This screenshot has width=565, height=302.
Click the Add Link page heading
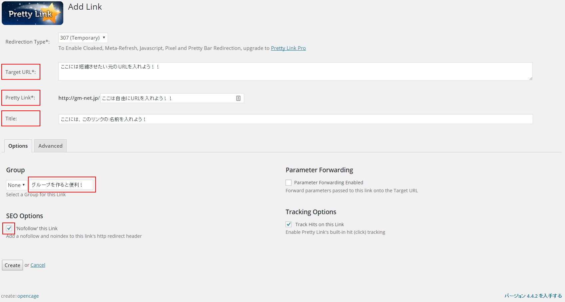[85, 7]
